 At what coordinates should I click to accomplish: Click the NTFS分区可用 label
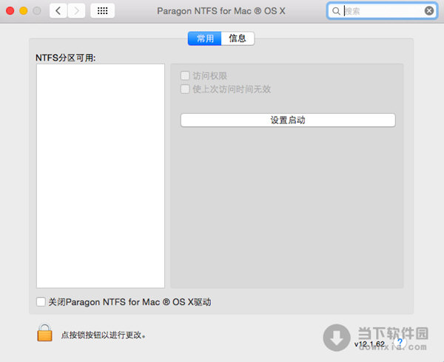click(x=65, y=58)
